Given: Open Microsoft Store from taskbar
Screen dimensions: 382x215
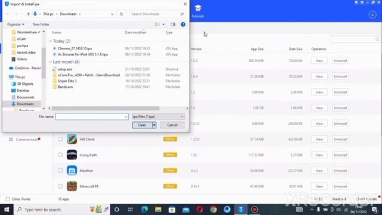Looking at the screenshot, I should point(172,210).
